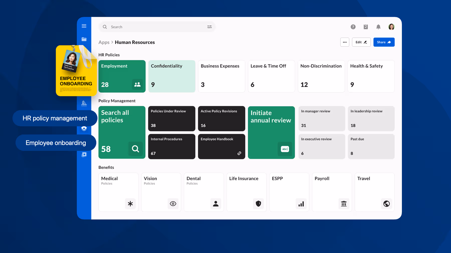Click the Benefits section heading
The height and width of the screenshot is (253, 451).
pos(106,167)
